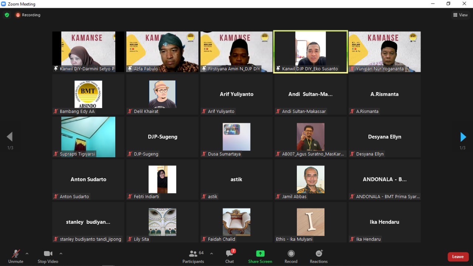Expand video options arrow next to Stop Video
473x266 pixels.
click(x=61, y=254)
